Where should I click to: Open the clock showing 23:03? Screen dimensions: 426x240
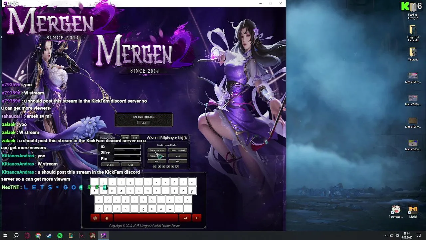(x=407, y=236)
